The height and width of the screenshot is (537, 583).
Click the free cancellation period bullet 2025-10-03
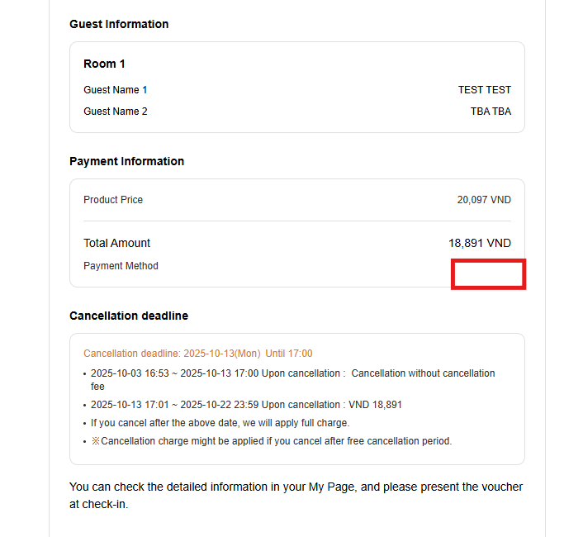pyautogui.click(x=292, y=379)
